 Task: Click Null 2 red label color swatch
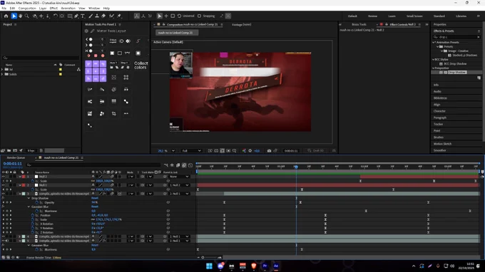24,177
